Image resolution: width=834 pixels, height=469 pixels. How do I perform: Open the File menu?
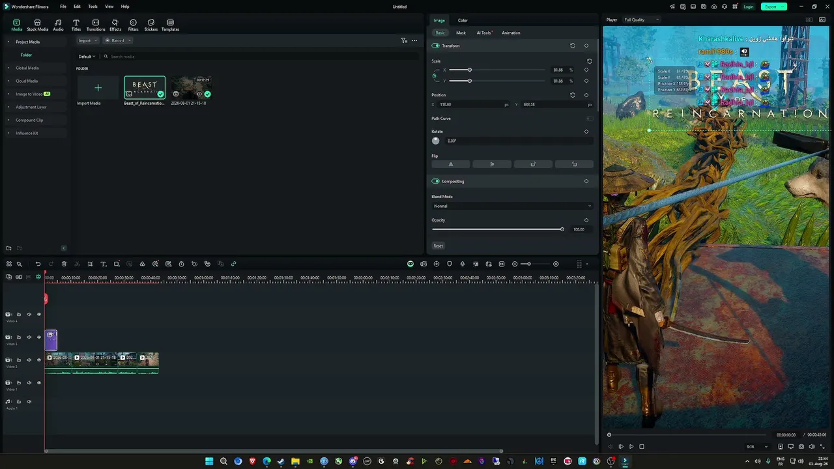[x=63, y=7]
